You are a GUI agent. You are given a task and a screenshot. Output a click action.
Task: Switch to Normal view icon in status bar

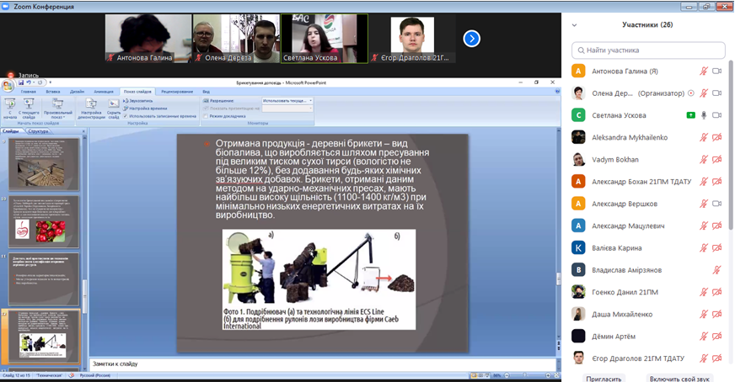(x=474, y=375)
